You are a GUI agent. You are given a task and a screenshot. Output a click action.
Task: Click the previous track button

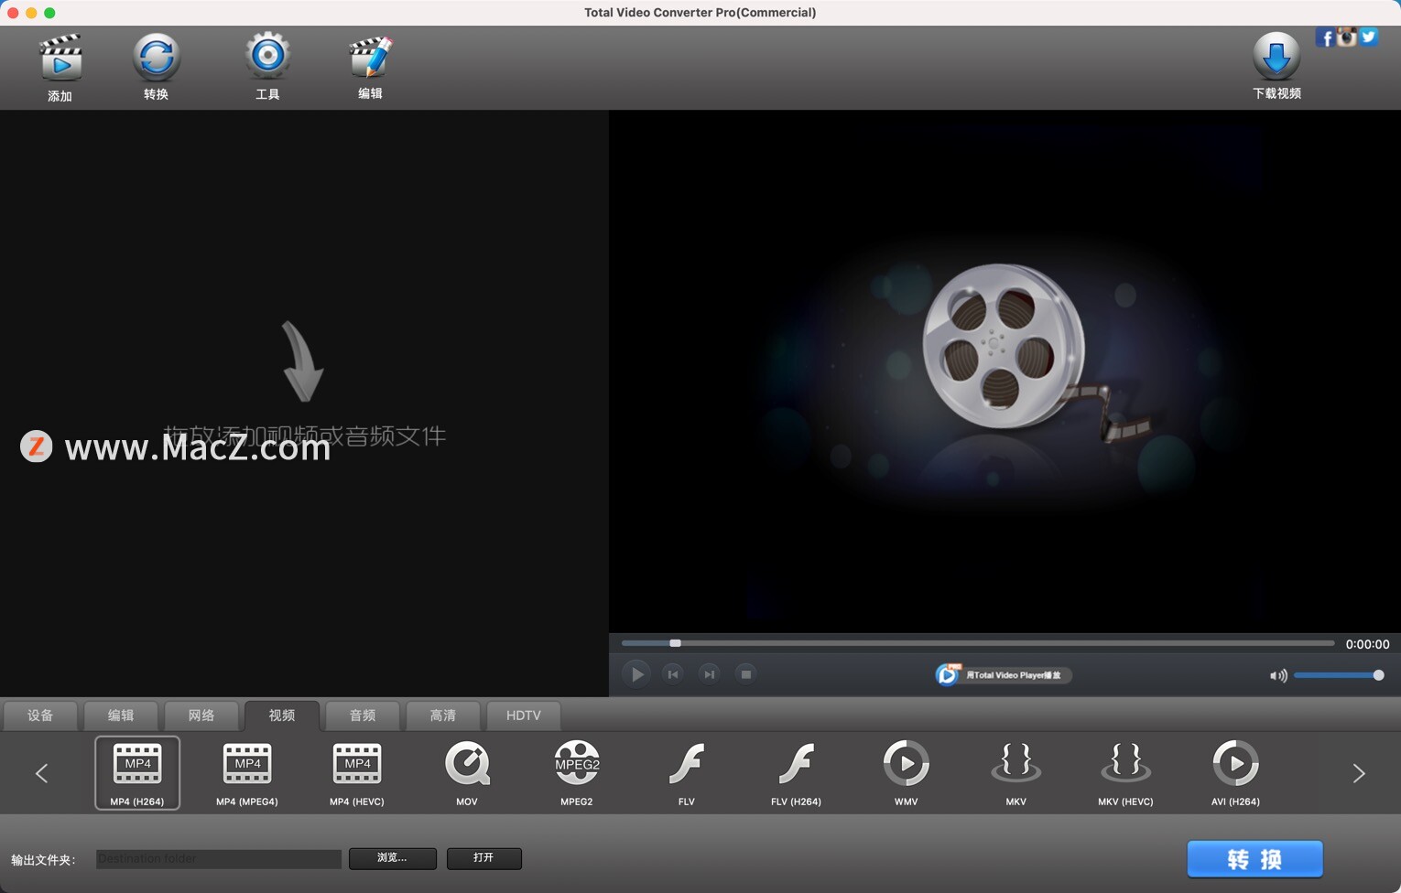coord(673,674)
